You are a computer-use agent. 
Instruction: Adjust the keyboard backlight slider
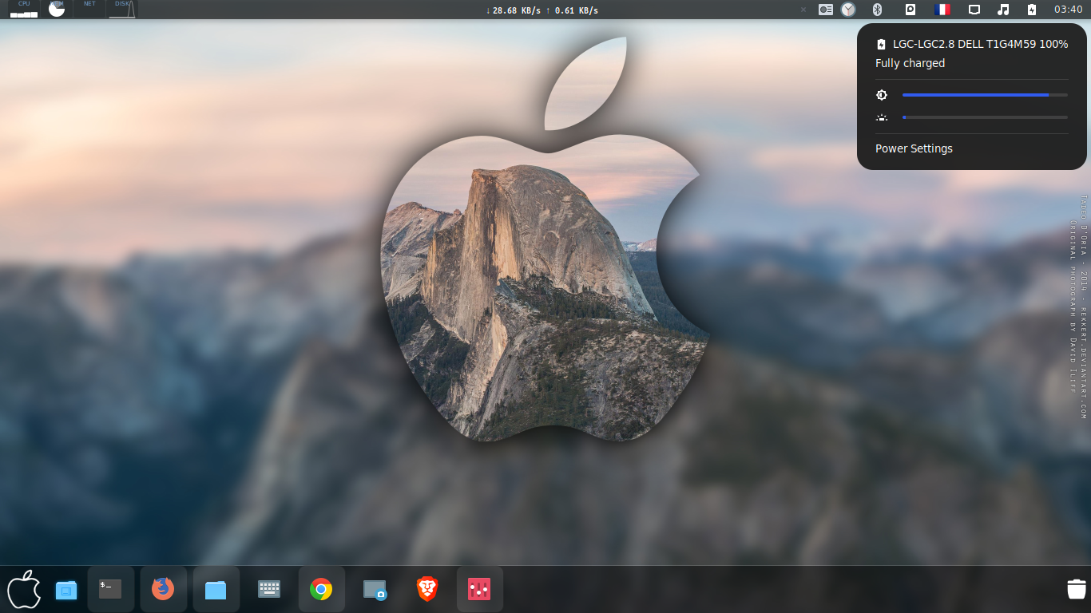click(985, 117)
